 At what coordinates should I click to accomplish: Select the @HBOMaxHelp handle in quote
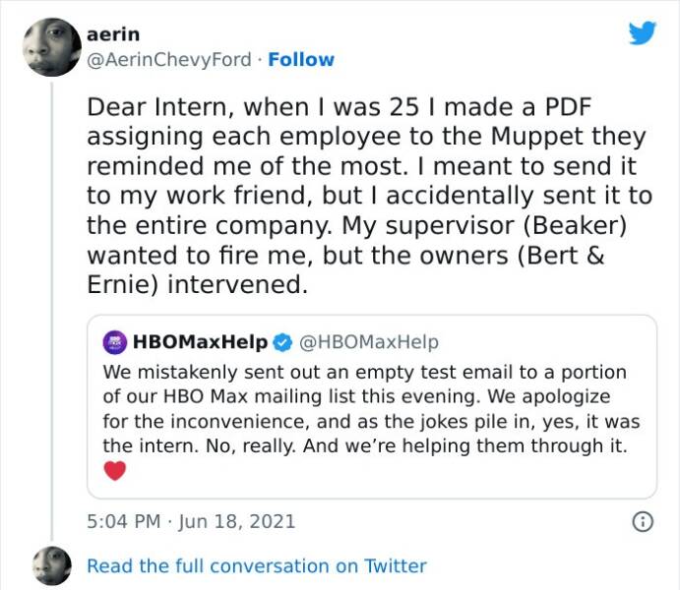point(368,342)
